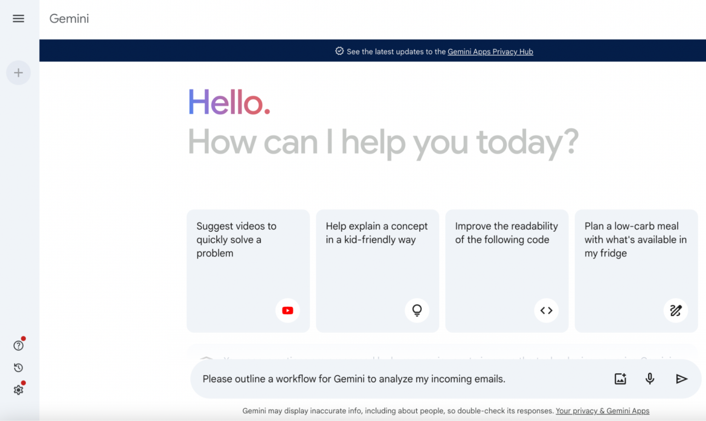The image size is (706, 421).
Task: Open the Gemini Apps Privacy Hub link
Action: click(490, 51)
